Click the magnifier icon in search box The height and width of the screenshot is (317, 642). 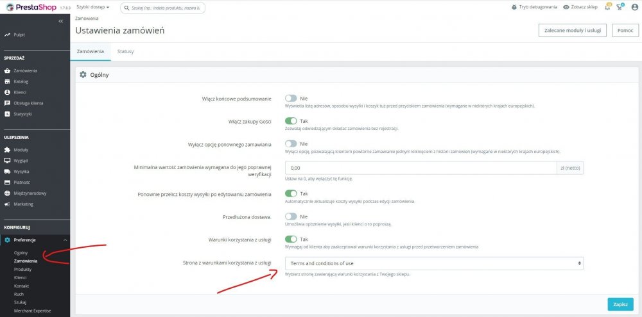(x=126, y=7)
